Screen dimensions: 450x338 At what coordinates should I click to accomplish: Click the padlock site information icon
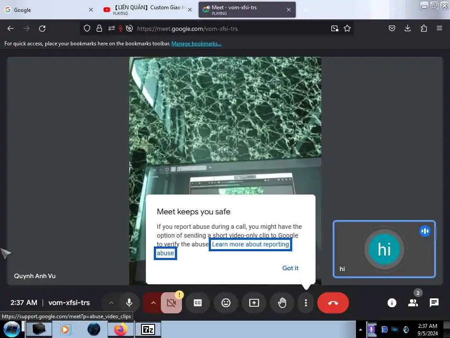point(99,29)
